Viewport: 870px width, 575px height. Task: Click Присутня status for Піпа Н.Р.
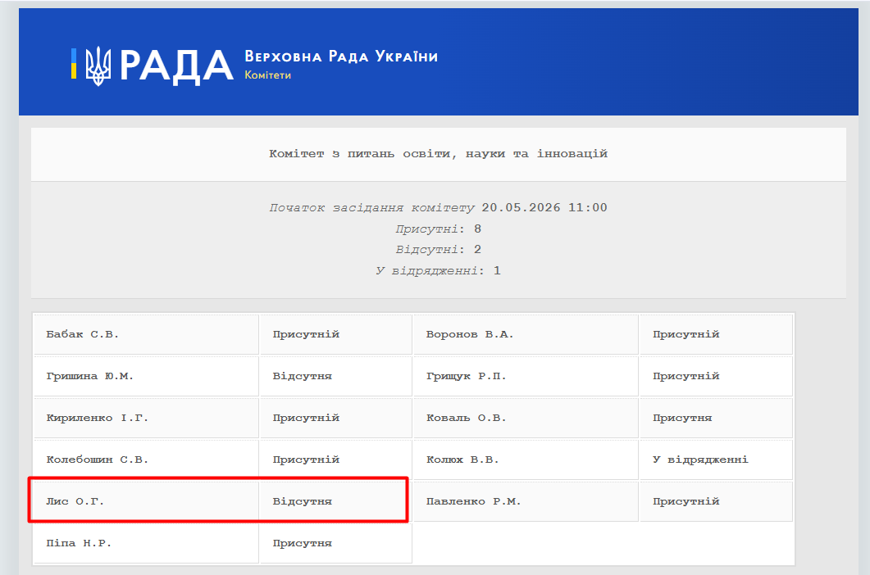[302, 543]
